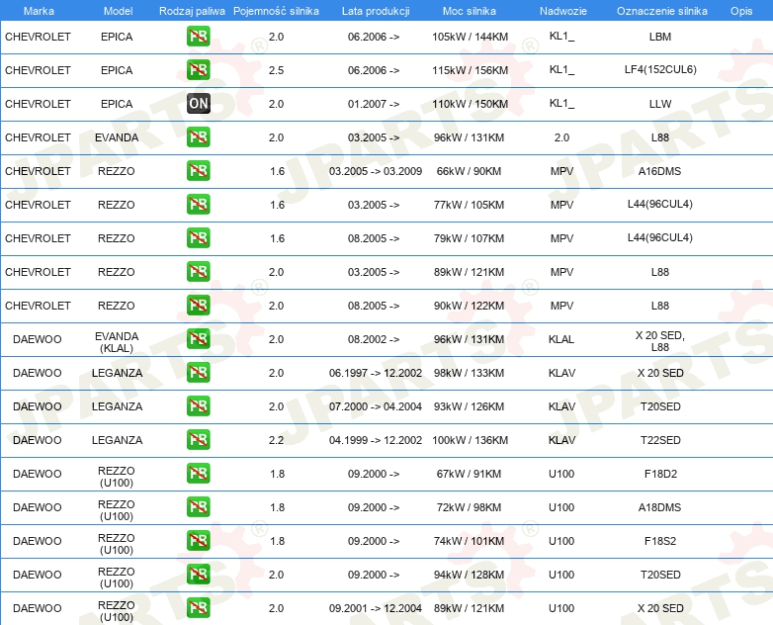Viewport: 773px width, 625px height.
Task: Click the petrol icon in the Daewoo Rezzo 09.2001 row
Action: click(x=198, y=608)
